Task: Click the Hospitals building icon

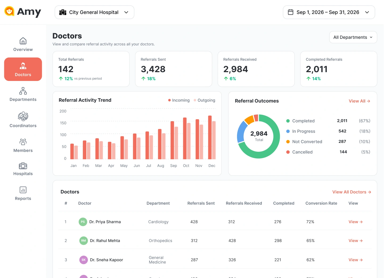Action: pos(23,166)
